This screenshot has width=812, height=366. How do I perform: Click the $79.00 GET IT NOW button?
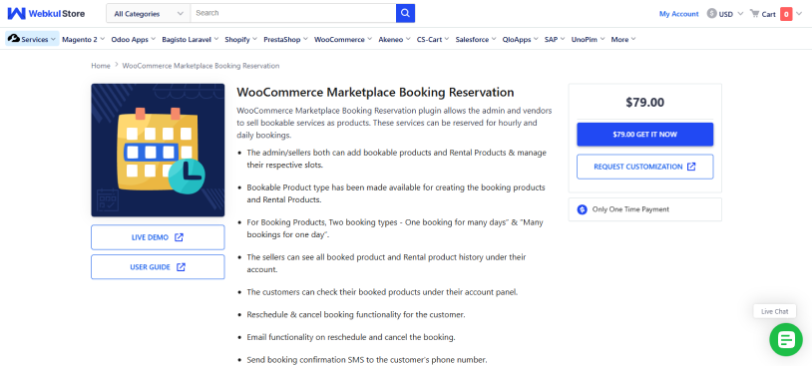coord(644,134)
